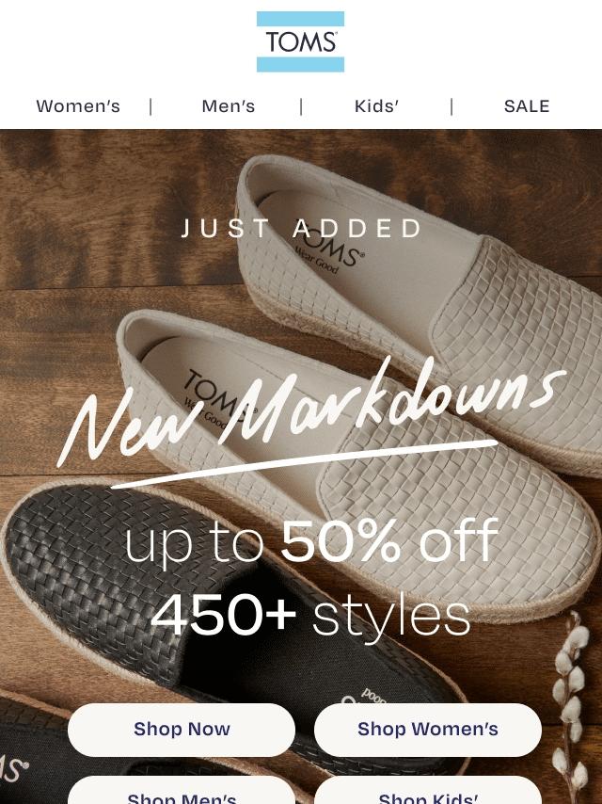Select the Shop Kids' button
The height and width of the screenshot is (804, 602).
pos(428,790)
